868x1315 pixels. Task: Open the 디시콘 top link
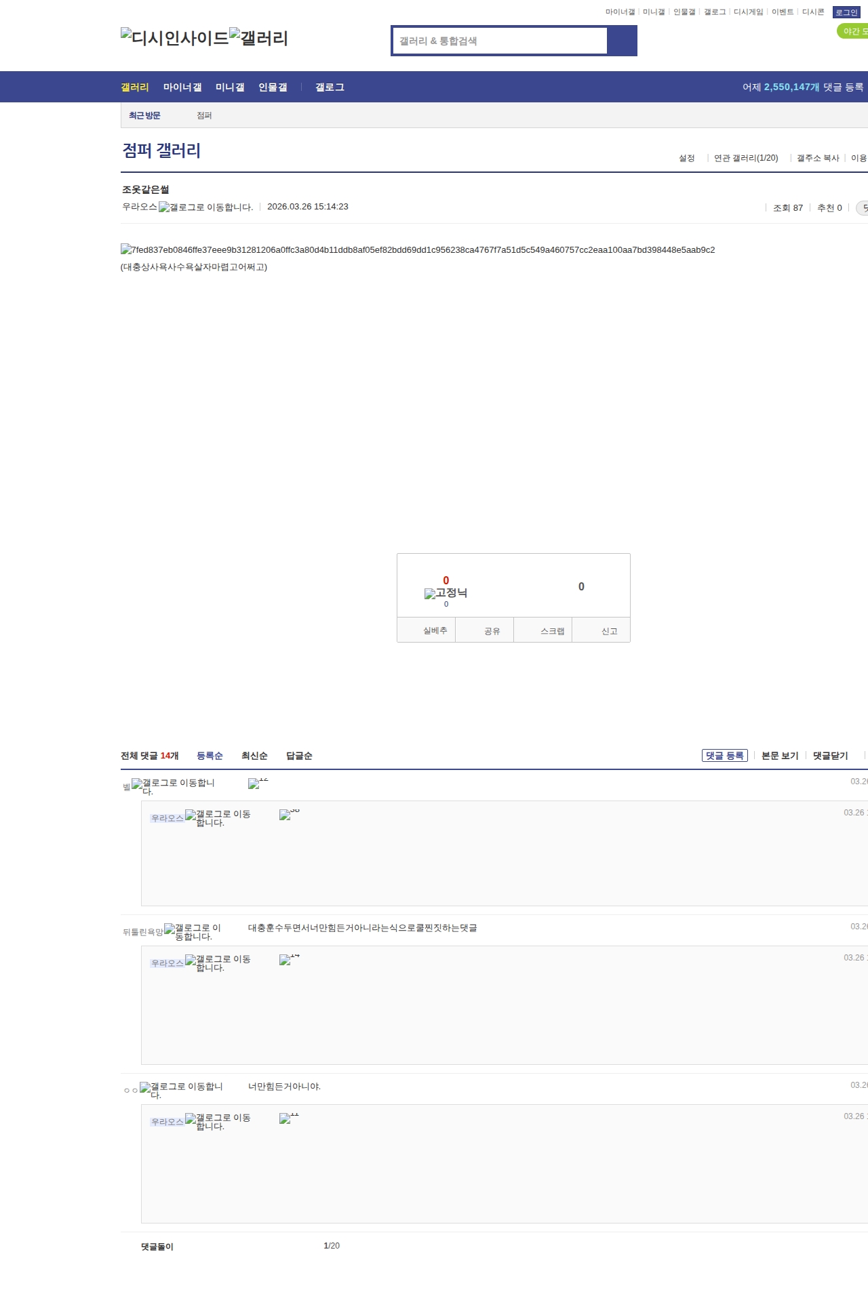tap(813, 12)
